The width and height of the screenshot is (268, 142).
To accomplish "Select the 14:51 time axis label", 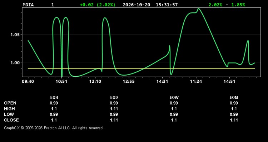I will (x=229, y=82).
